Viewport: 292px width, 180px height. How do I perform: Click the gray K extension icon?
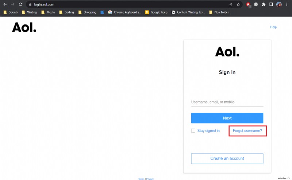[256, 4]
